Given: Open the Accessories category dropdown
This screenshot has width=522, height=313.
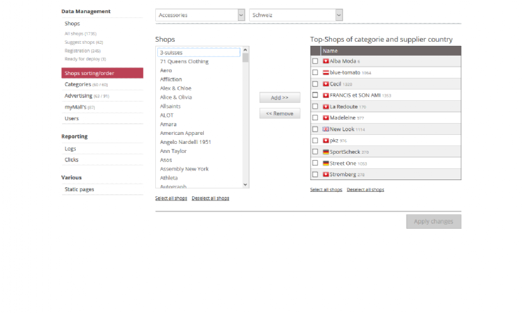Looking at the screenshot, I should click(200, 15).
